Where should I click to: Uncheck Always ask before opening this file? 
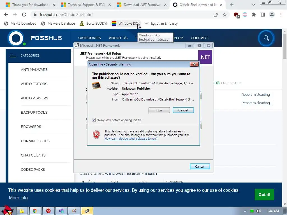tap(94, 120)
